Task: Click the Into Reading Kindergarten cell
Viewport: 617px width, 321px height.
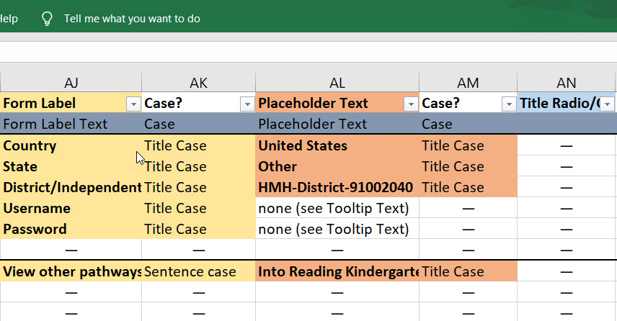Action: (x=337, y=271)
